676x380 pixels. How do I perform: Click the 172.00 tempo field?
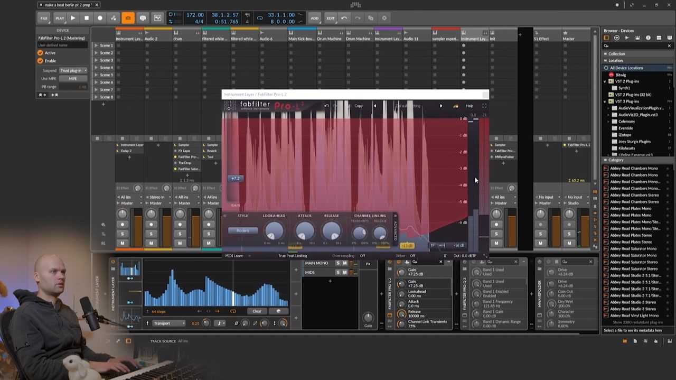[x=195, y=15]
